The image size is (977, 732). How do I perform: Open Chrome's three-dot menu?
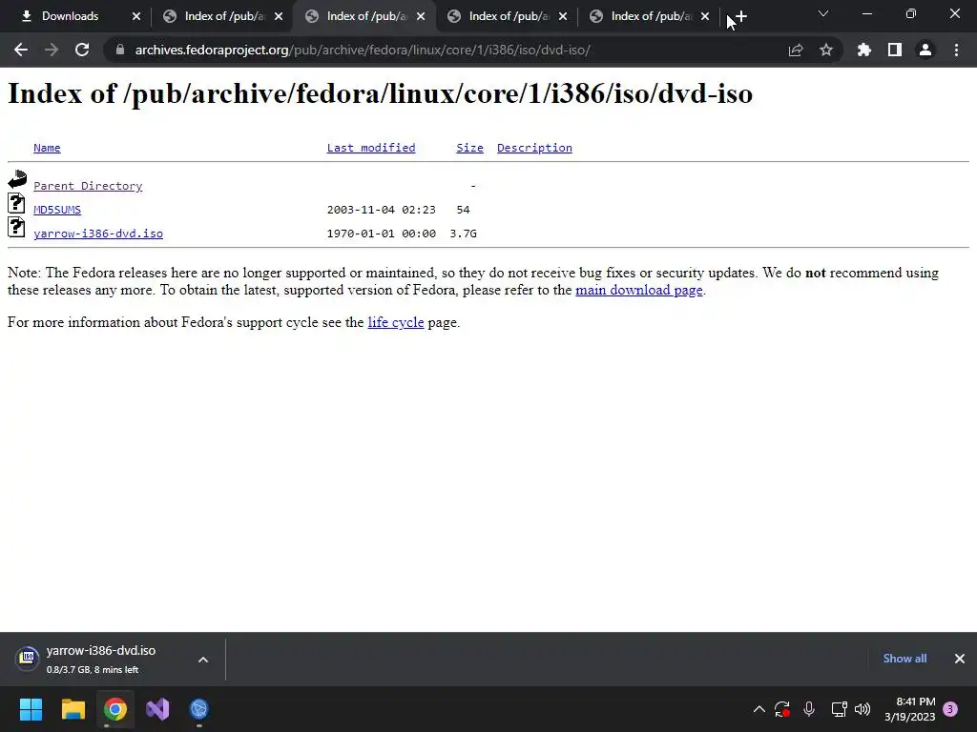pos(956,50)
